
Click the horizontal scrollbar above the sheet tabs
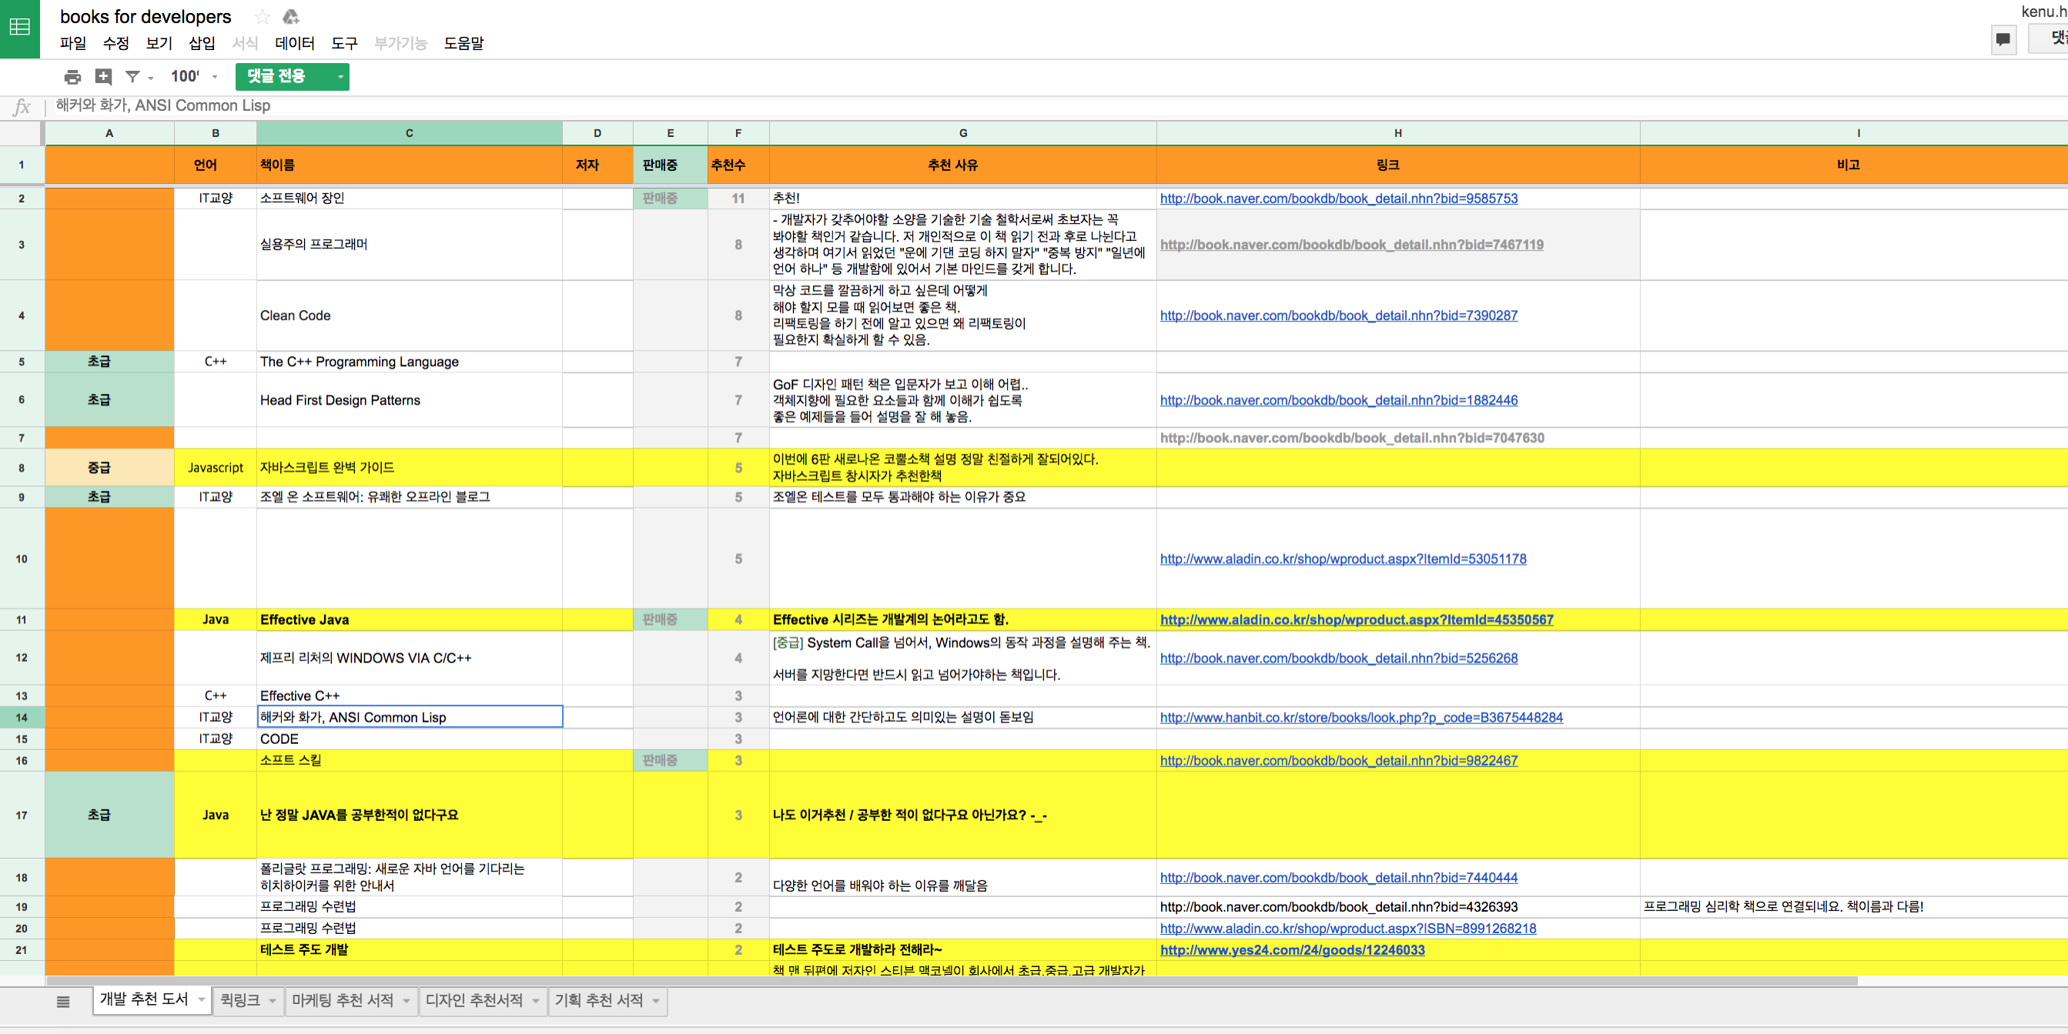(952, 981)
